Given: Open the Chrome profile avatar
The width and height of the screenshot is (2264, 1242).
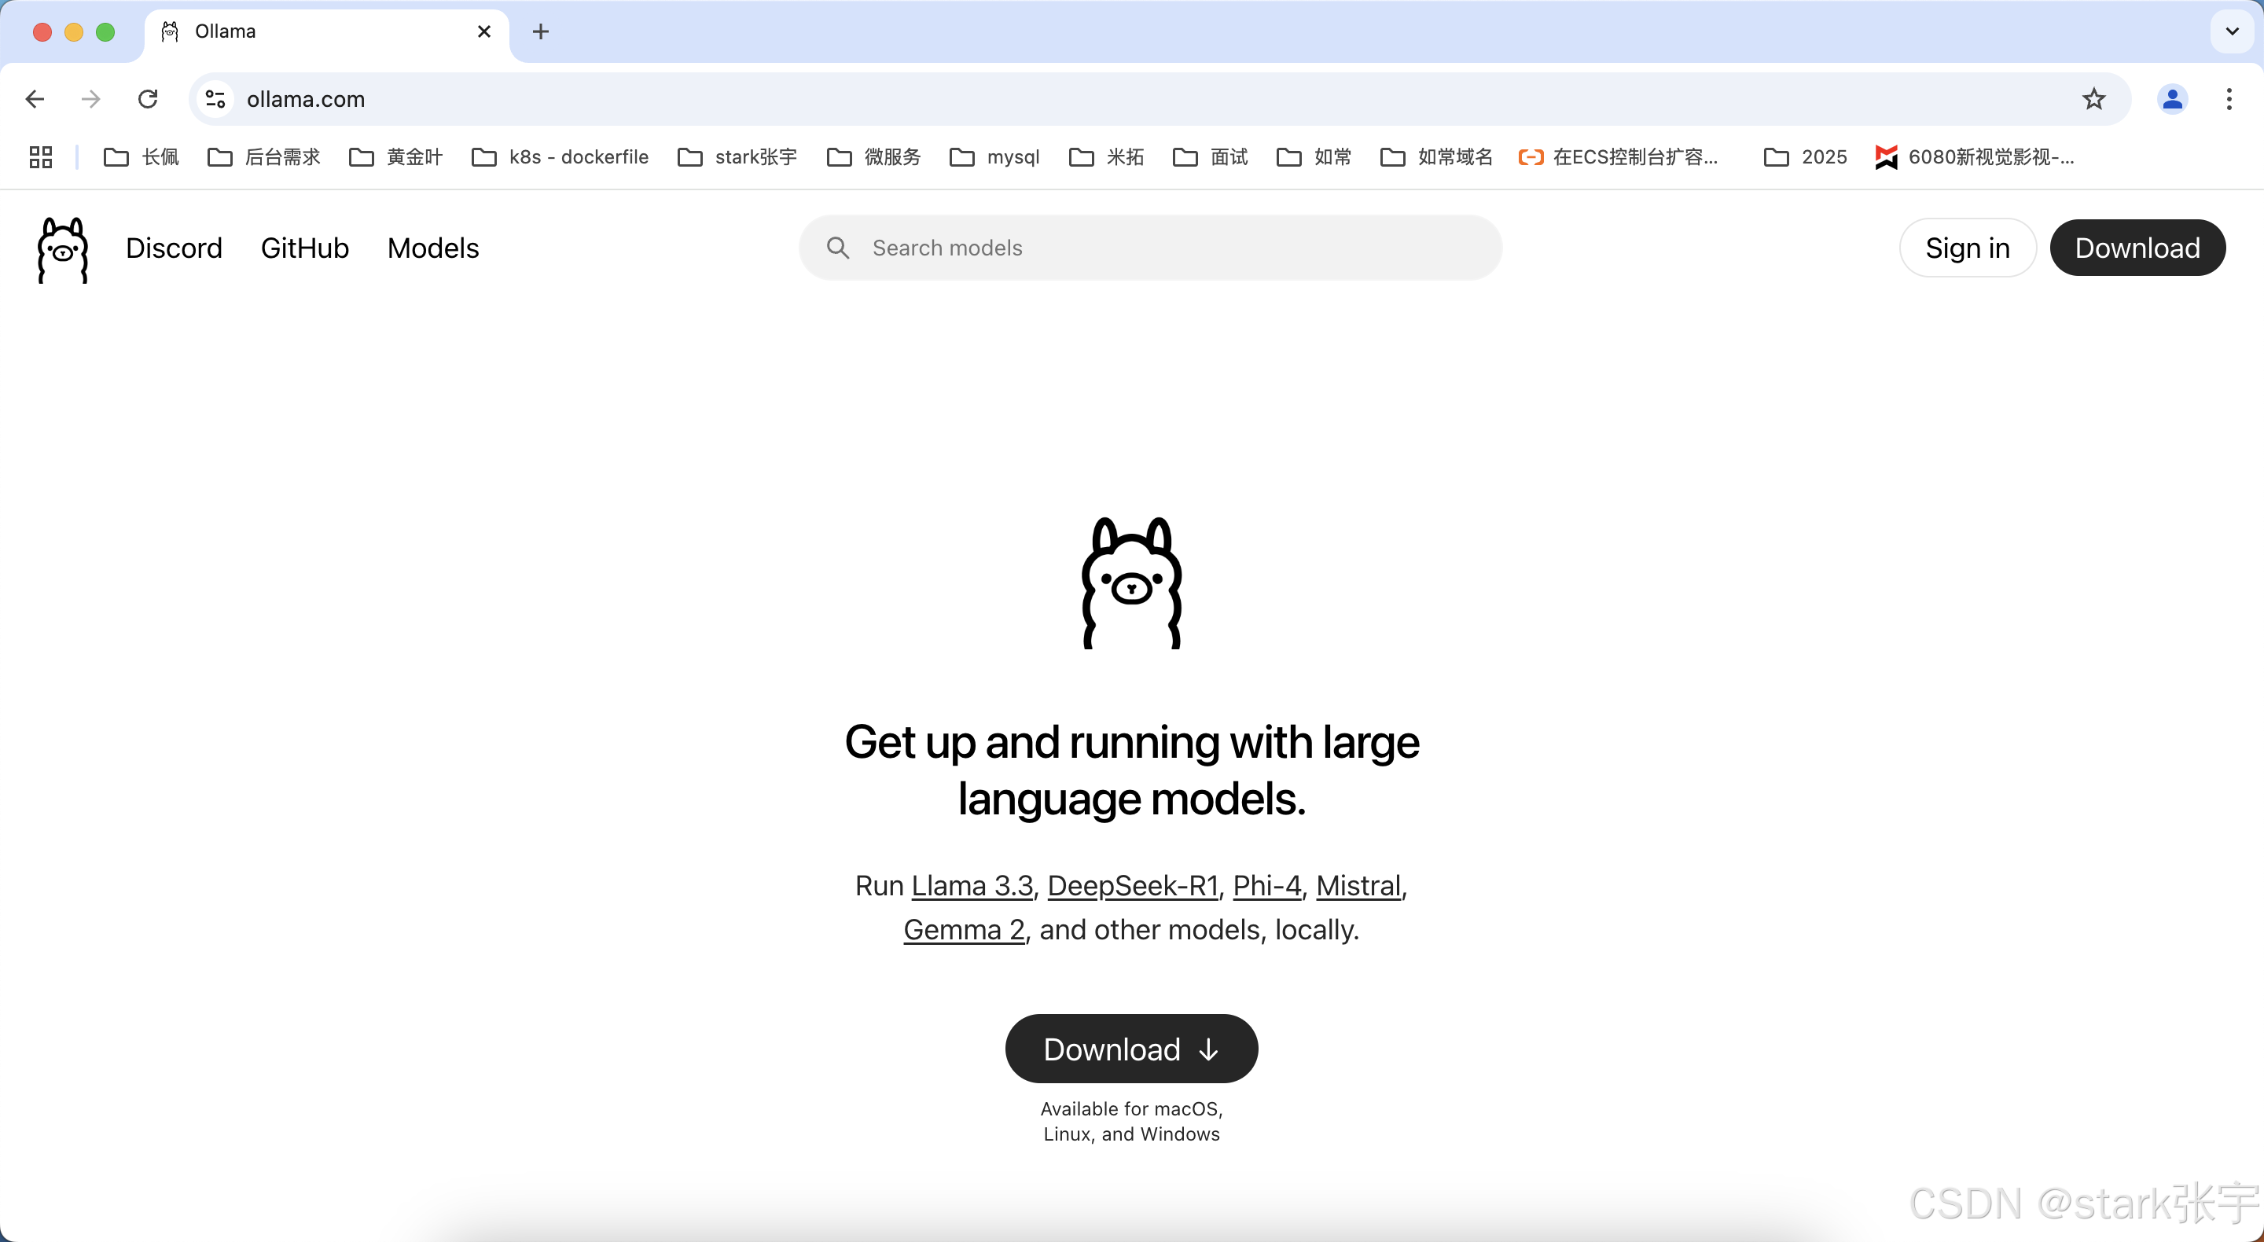Looking at the screenshot, I should [x=2172, y=99].
